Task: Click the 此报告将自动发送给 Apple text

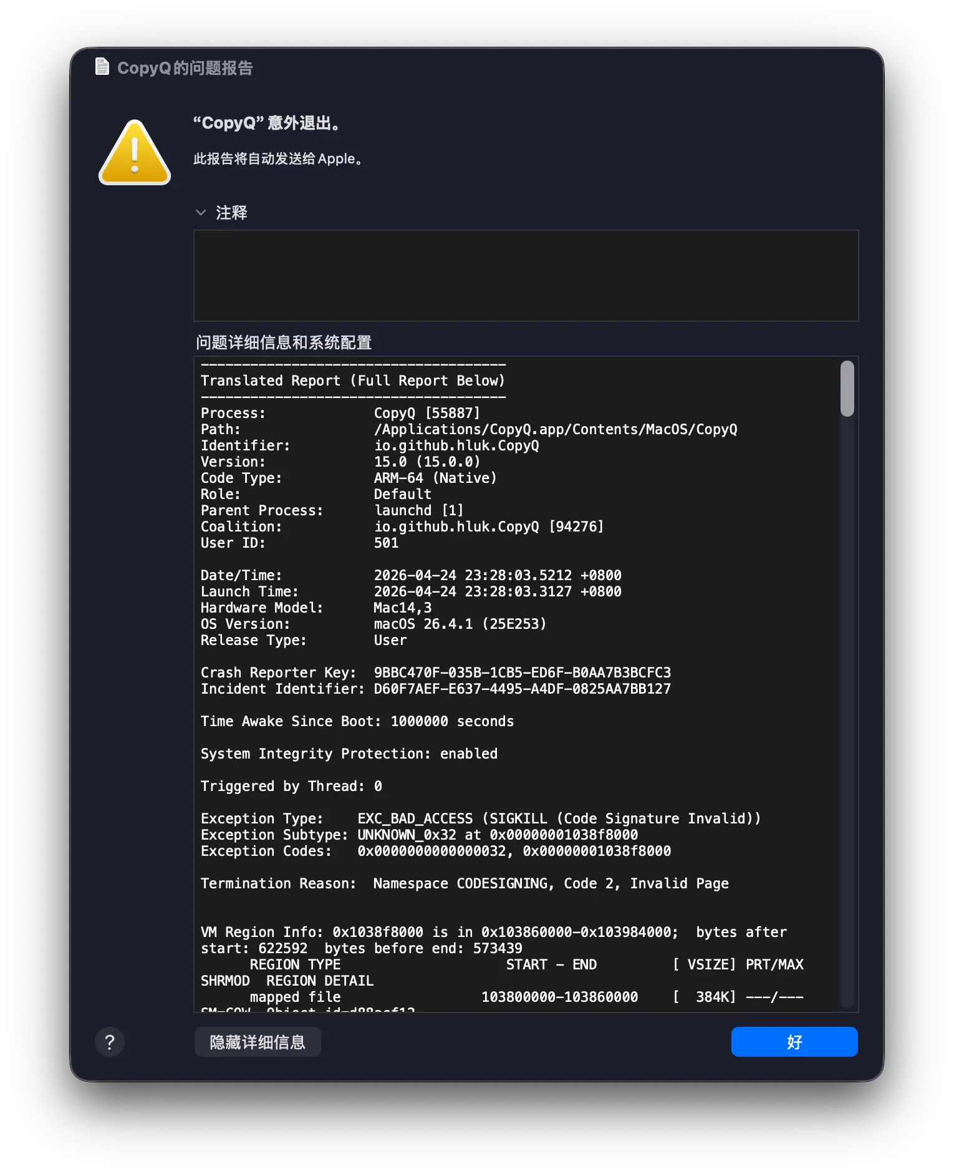Action: 278,158
